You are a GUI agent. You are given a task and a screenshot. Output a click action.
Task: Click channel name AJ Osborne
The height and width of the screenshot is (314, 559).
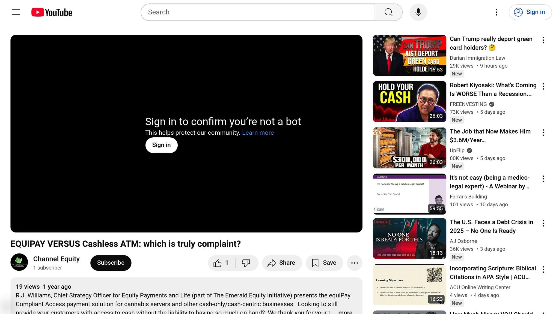(x=463, y=241)
